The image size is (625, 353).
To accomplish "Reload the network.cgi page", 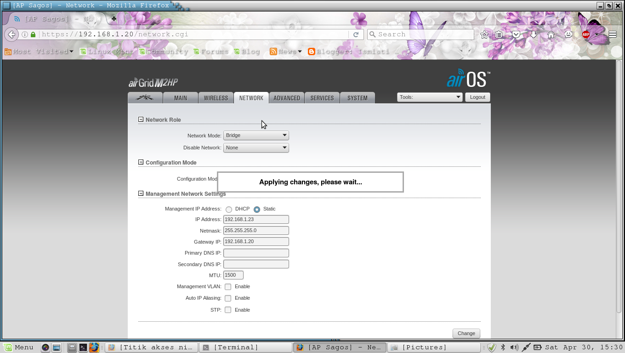I will (x=356, y=34).
